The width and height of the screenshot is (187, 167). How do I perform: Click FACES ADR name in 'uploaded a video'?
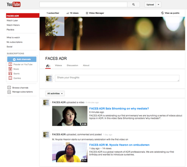(59, 102)
